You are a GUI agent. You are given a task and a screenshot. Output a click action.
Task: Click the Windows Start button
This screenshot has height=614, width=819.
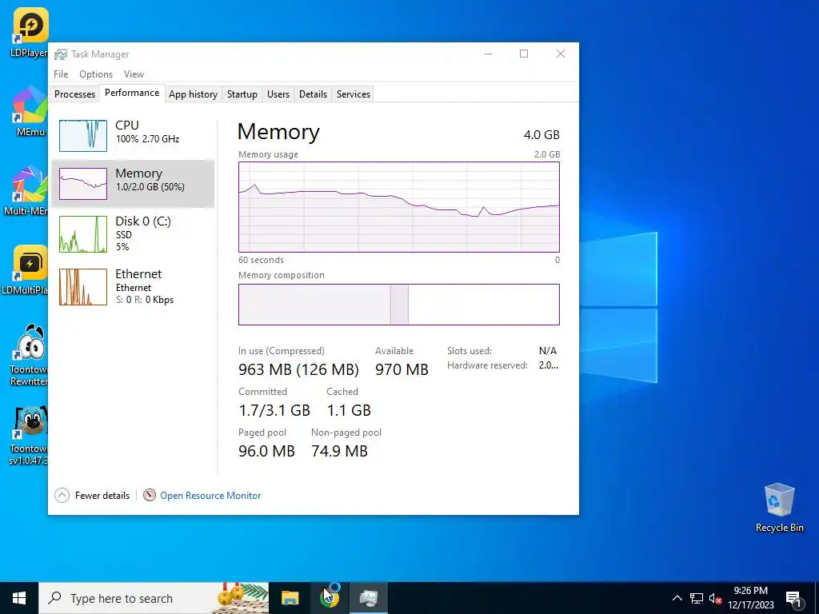point(19,598)
